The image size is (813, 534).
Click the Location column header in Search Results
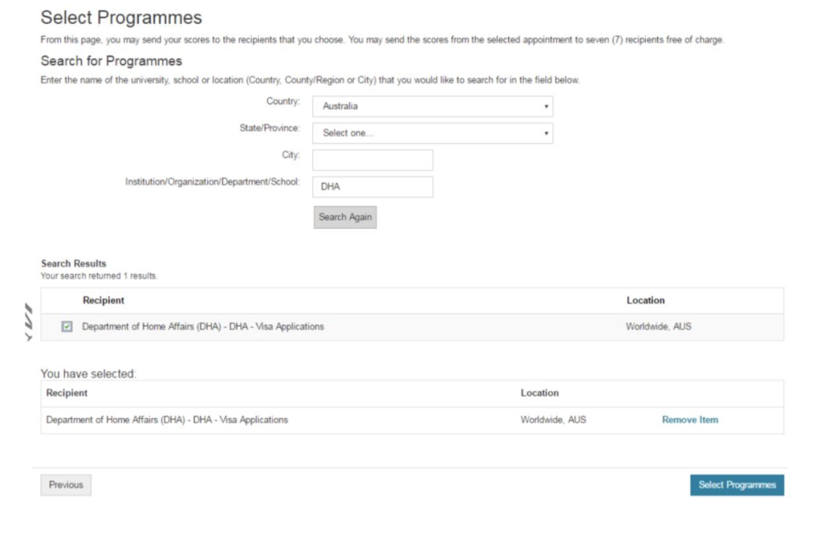(645, 301)
